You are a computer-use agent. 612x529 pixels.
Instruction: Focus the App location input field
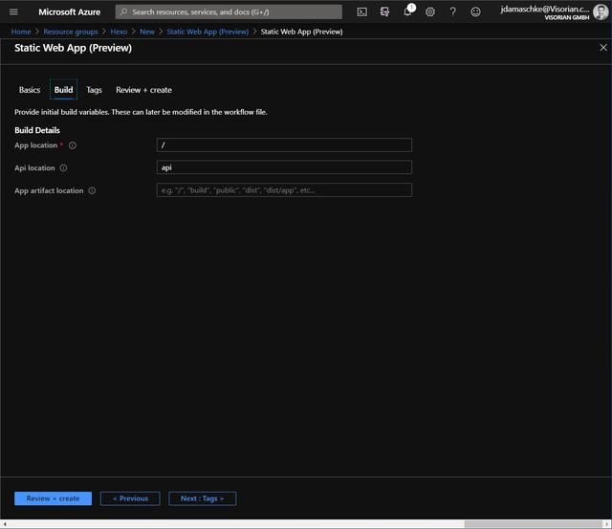click(284, 144)
